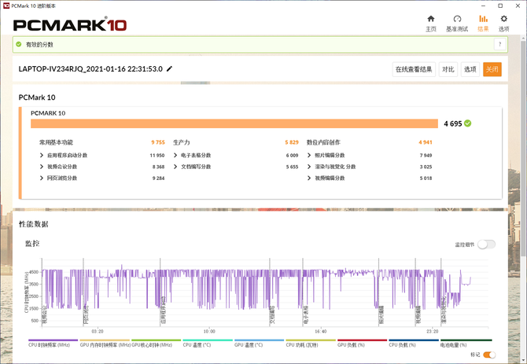The image size is (527, 364).
Task: Click the PCMARK 10 logo
Action: point(70,25)
